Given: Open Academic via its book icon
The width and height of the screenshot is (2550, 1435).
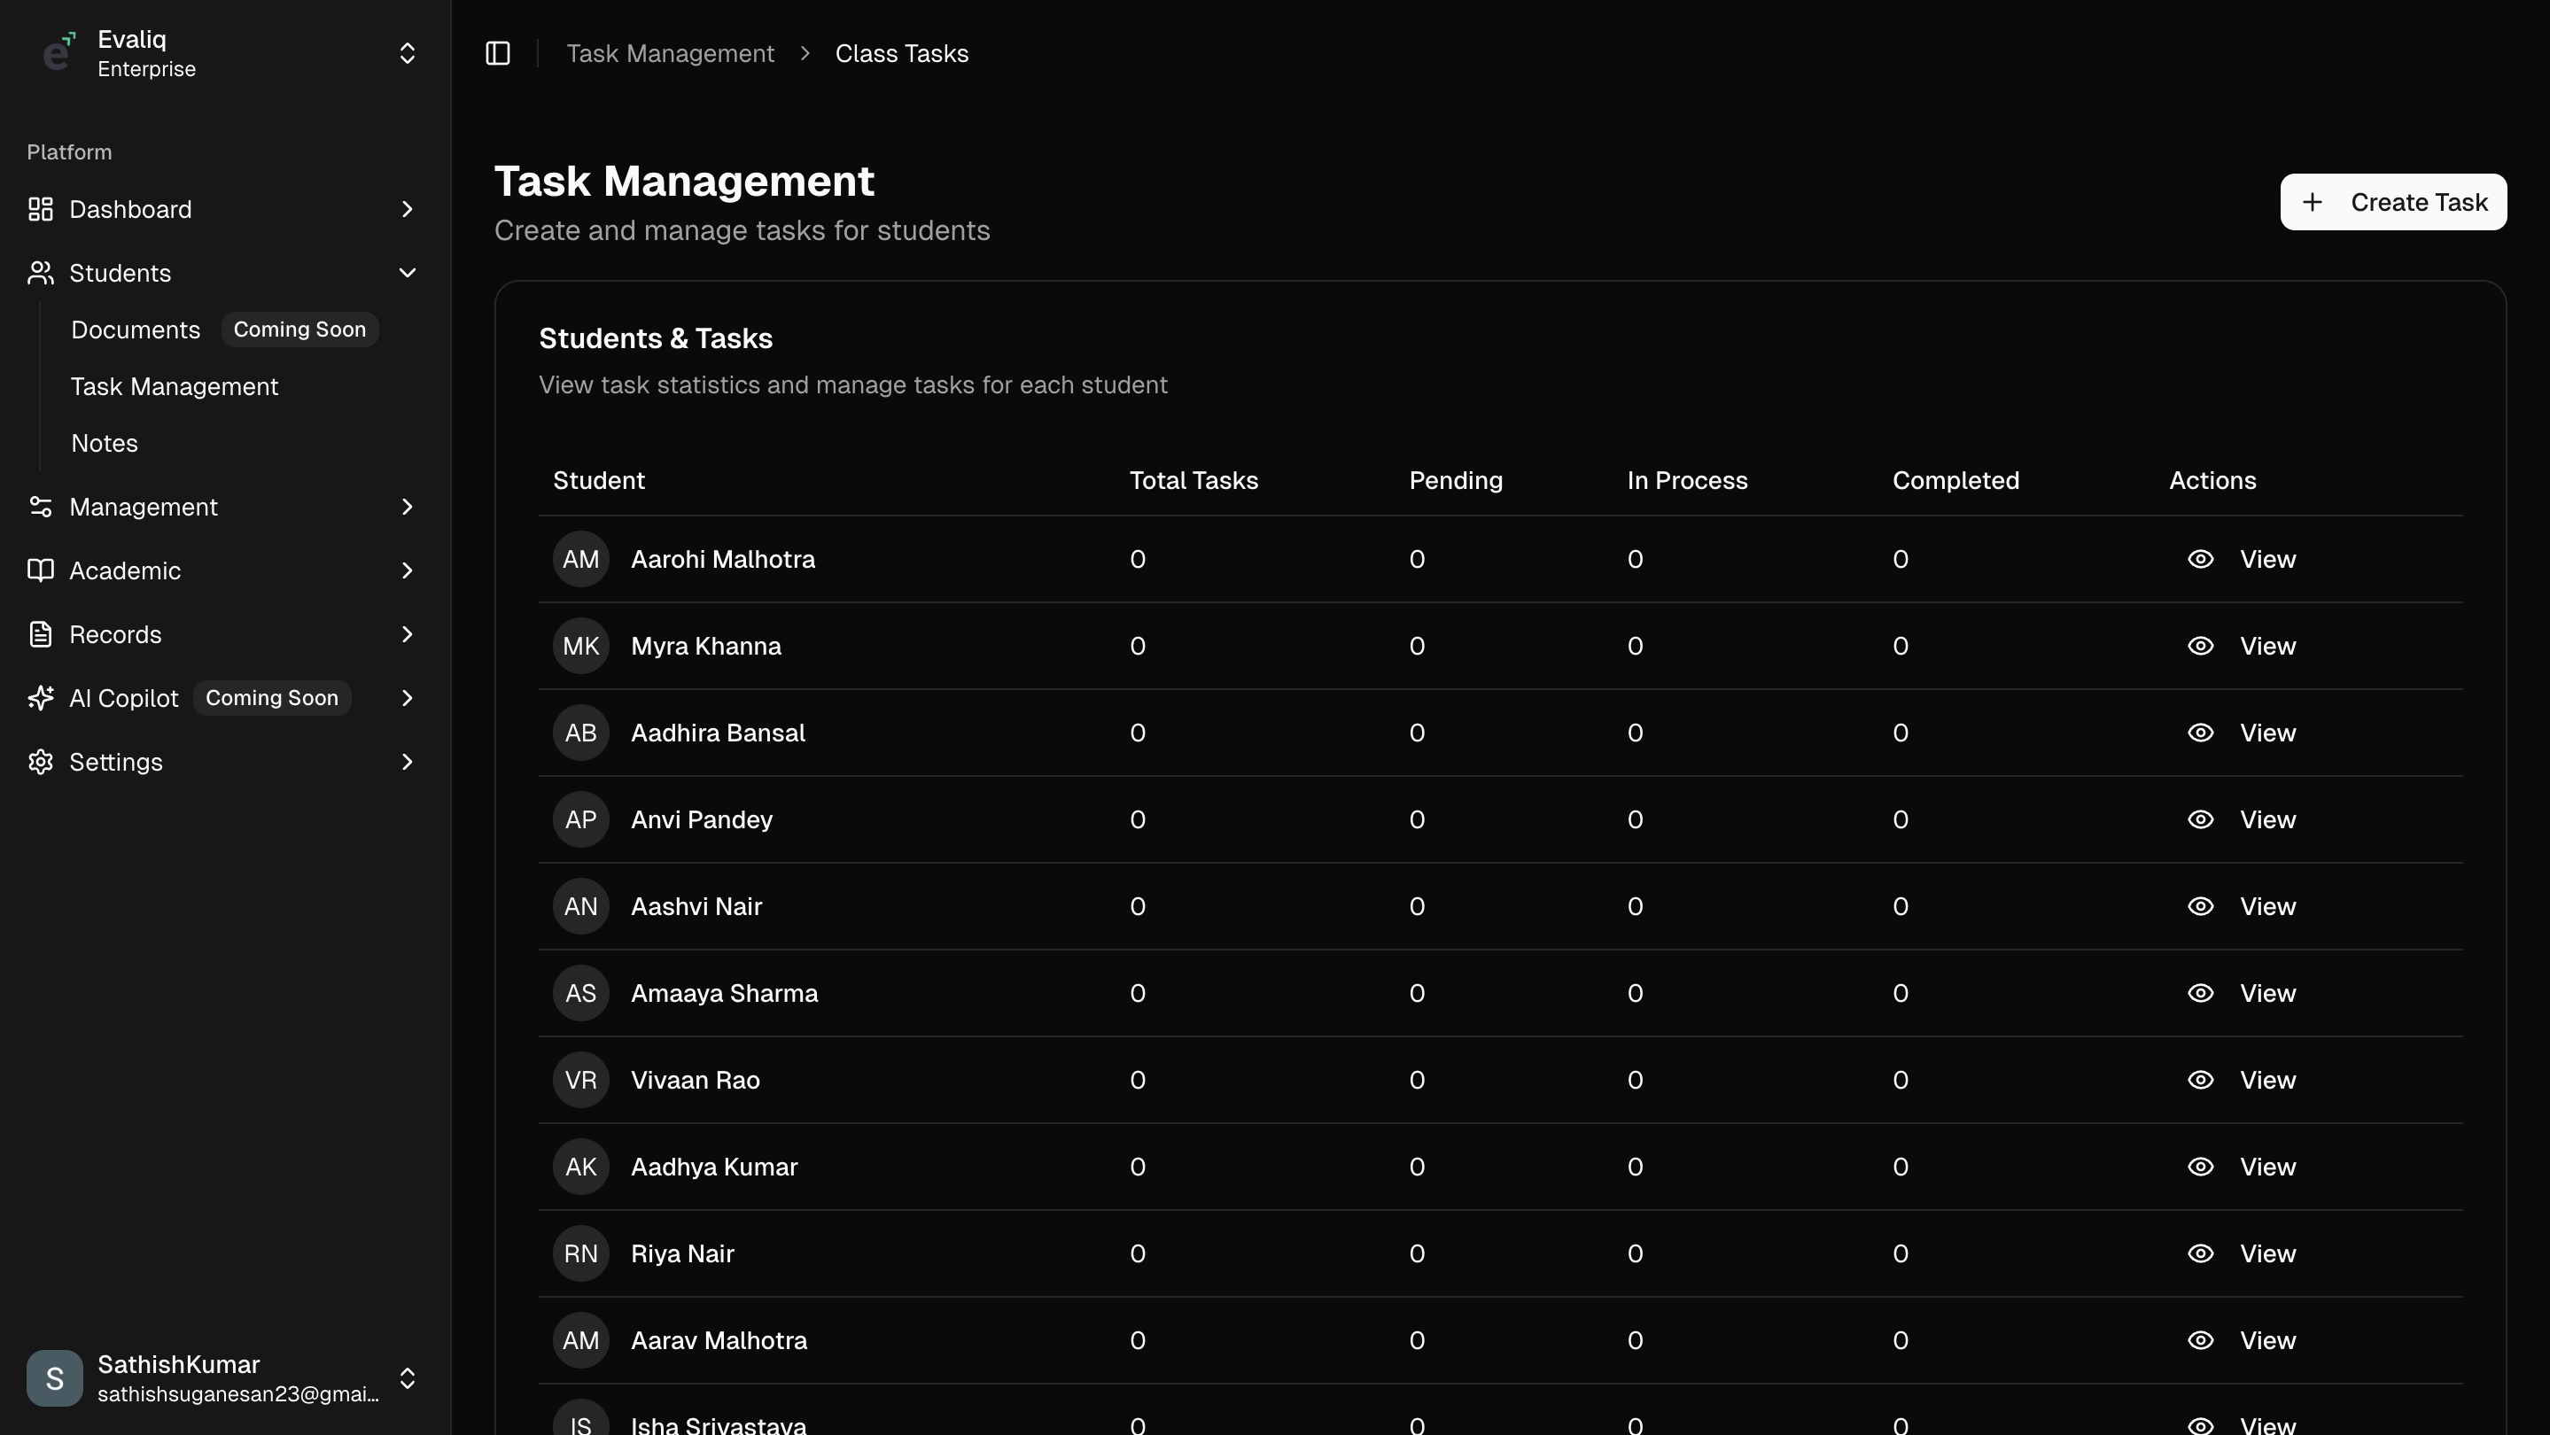Looking at the screenshot, I should (40, 570).
